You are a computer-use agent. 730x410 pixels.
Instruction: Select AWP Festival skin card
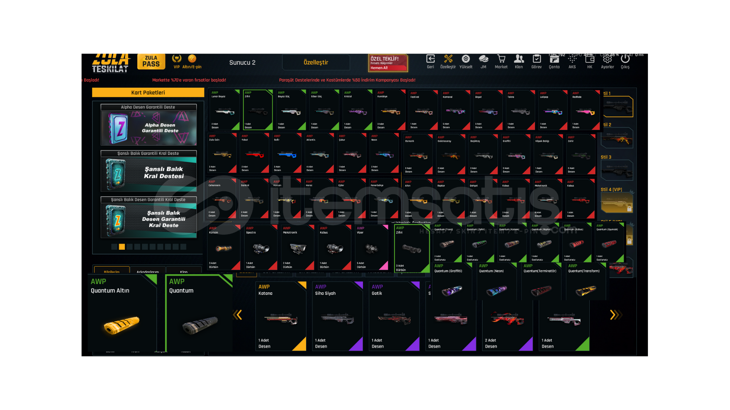coord(424,110)
